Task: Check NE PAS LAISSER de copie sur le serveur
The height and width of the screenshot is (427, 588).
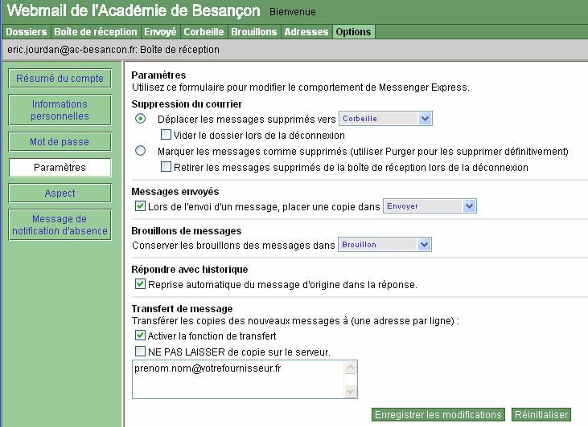Action: (140, 351)
